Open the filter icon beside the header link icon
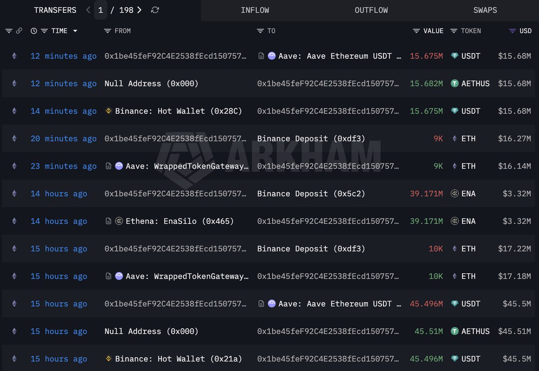This screenshot has height=371, width=539. (9, 31)
